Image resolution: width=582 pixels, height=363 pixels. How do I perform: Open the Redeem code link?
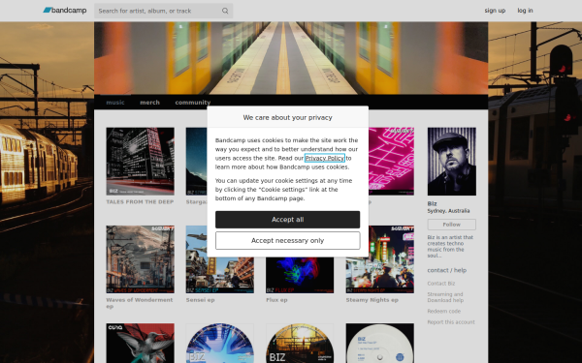pyautogui.click(x=443, y=311)
